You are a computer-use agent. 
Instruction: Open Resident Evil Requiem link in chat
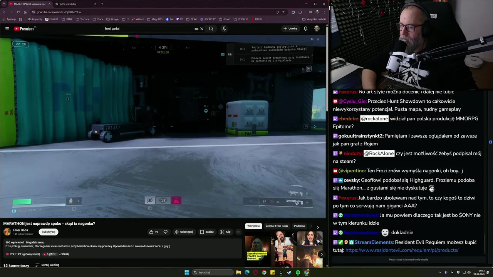[402, 250]
